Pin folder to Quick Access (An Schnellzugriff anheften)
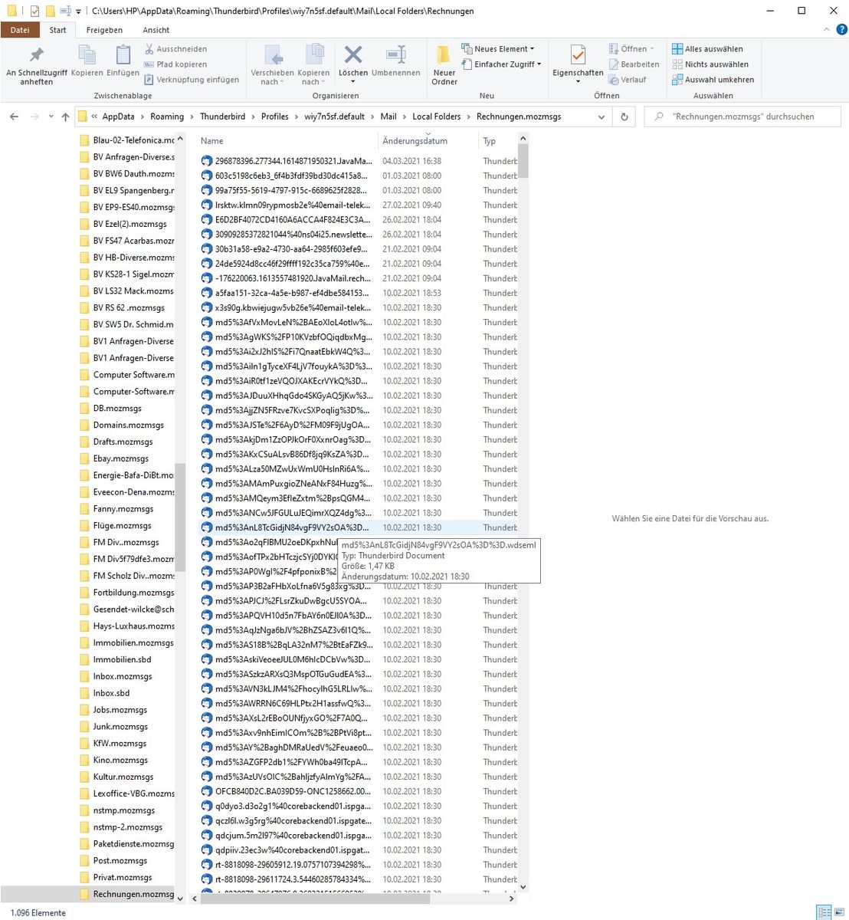Viewport: 849px width, 920px height. tap(36, 64)
